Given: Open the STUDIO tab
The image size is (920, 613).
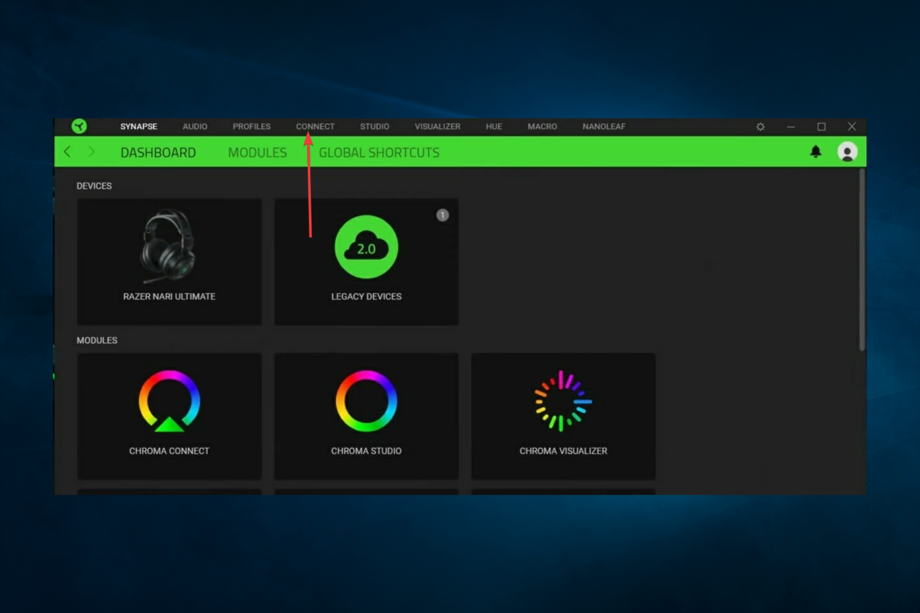Looking at the screenshot, I should point(375,126).
